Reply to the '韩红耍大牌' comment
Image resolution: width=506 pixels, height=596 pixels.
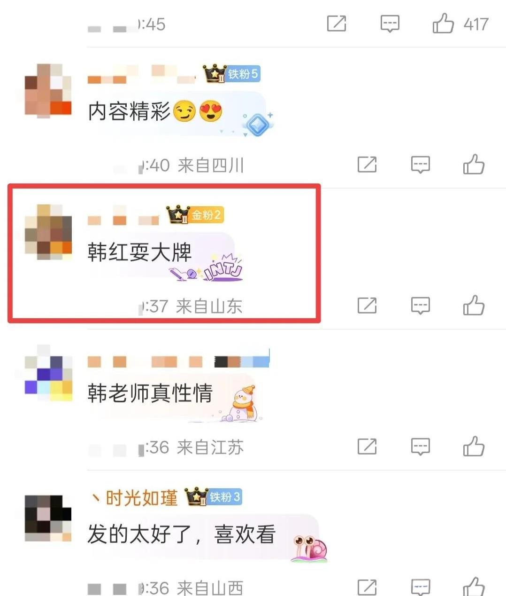(420, 306)
